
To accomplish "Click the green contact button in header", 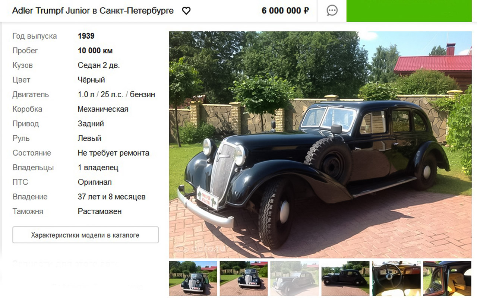I will click(412, 11).
